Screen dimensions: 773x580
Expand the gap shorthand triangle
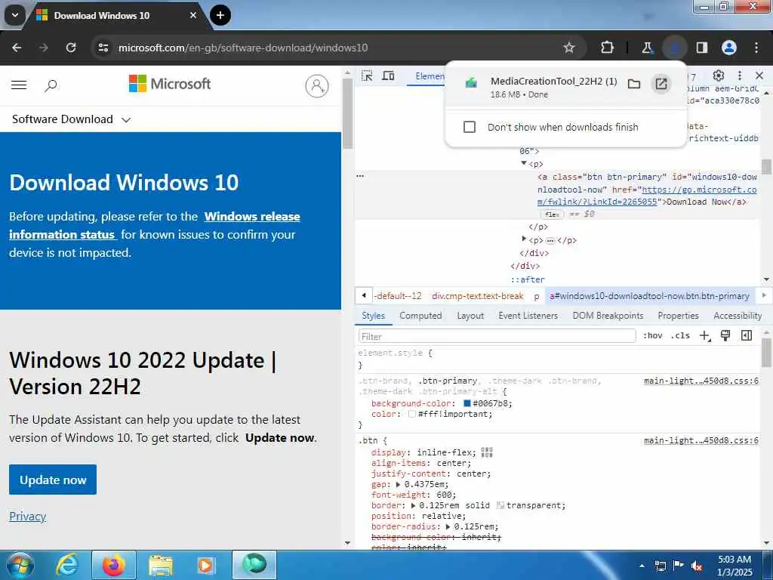[x=398, y=484]
